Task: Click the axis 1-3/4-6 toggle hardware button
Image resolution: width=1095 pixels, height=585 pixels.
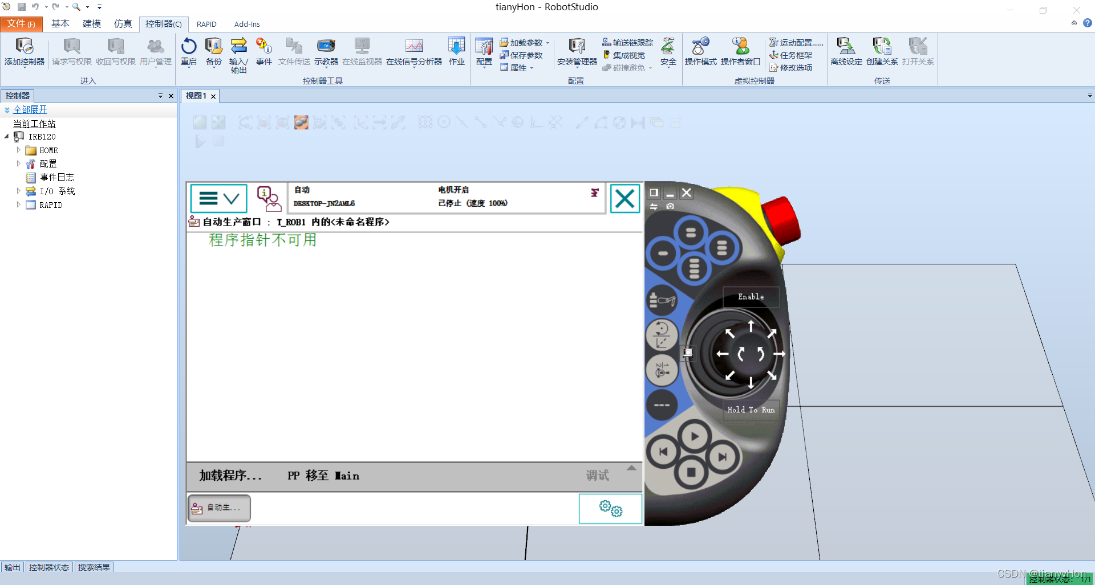Action: pyautogui.click(x=662, y=370)
